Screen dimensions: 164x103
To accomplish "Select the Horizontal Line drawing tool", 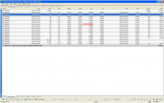I will click(x=100, y=99).
